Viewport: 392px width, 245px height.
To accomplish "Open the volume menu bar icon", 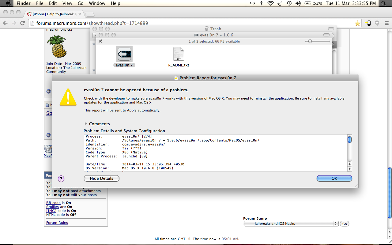I will click(x=298, y=3).
